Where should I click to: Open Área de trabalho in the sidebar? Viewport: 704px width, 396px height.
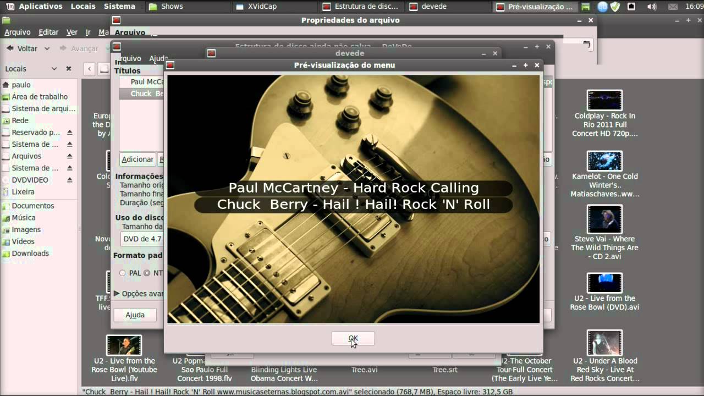click(40, 97)
